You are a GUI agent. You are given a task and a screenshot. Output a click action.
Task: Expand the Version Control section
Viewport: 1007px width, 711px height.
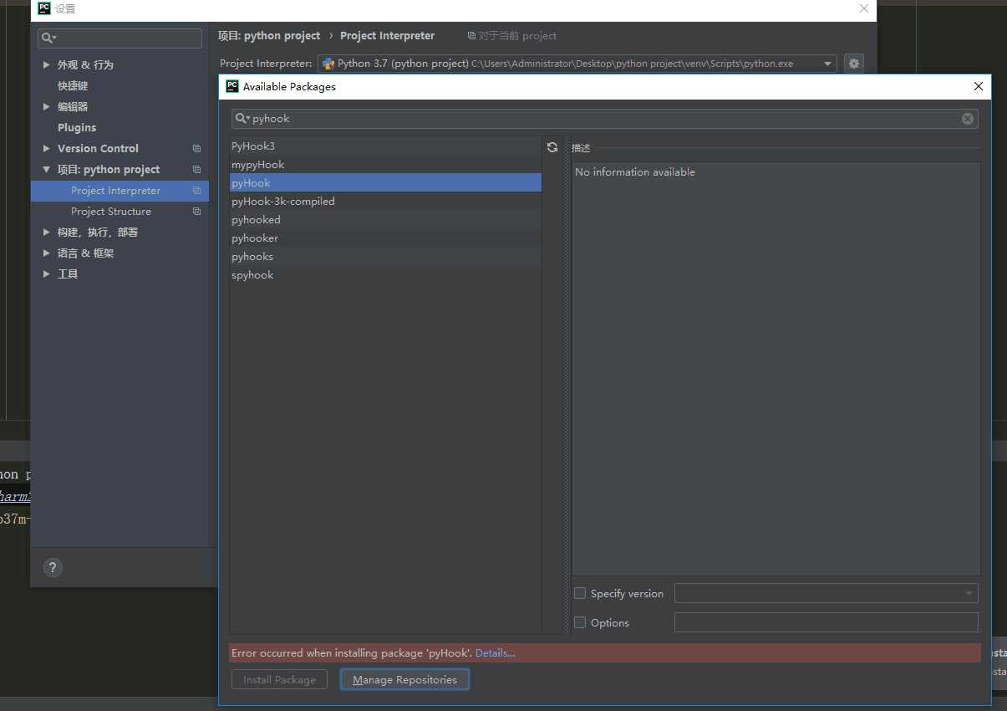[x=46, y=148]
